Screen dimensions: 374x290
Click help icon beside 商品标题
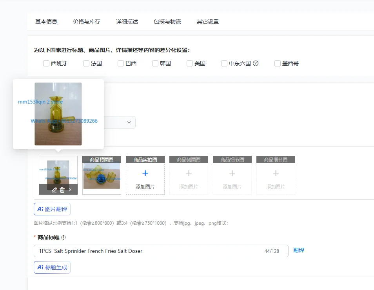64,238
